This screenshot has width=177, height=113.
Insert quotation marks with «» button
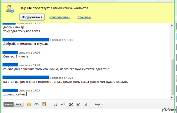pos(63,105)
